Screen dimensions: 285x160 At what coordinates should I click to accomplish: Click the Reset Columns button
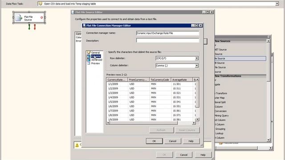187,130
